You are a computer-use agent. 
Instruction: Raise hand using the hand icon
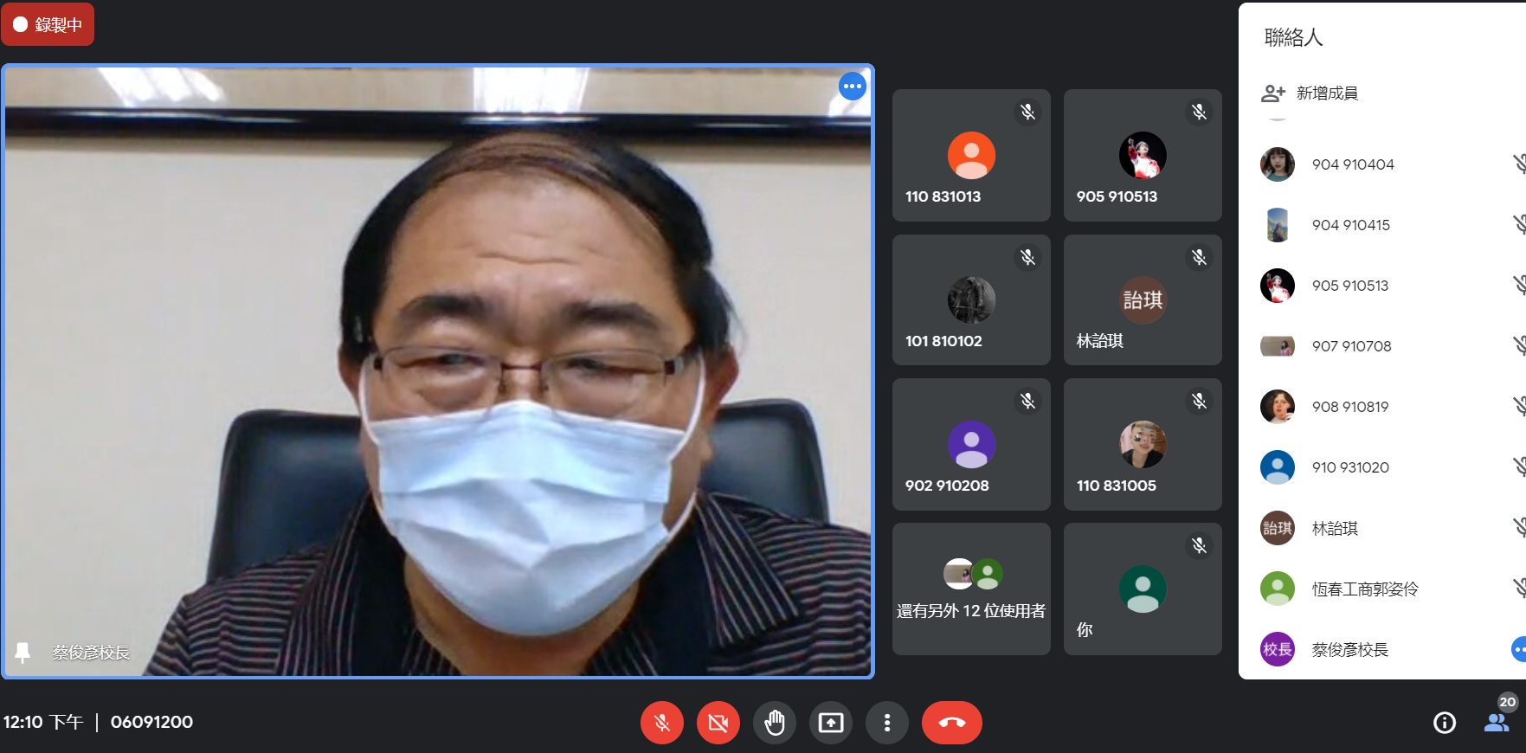point(775,723)
